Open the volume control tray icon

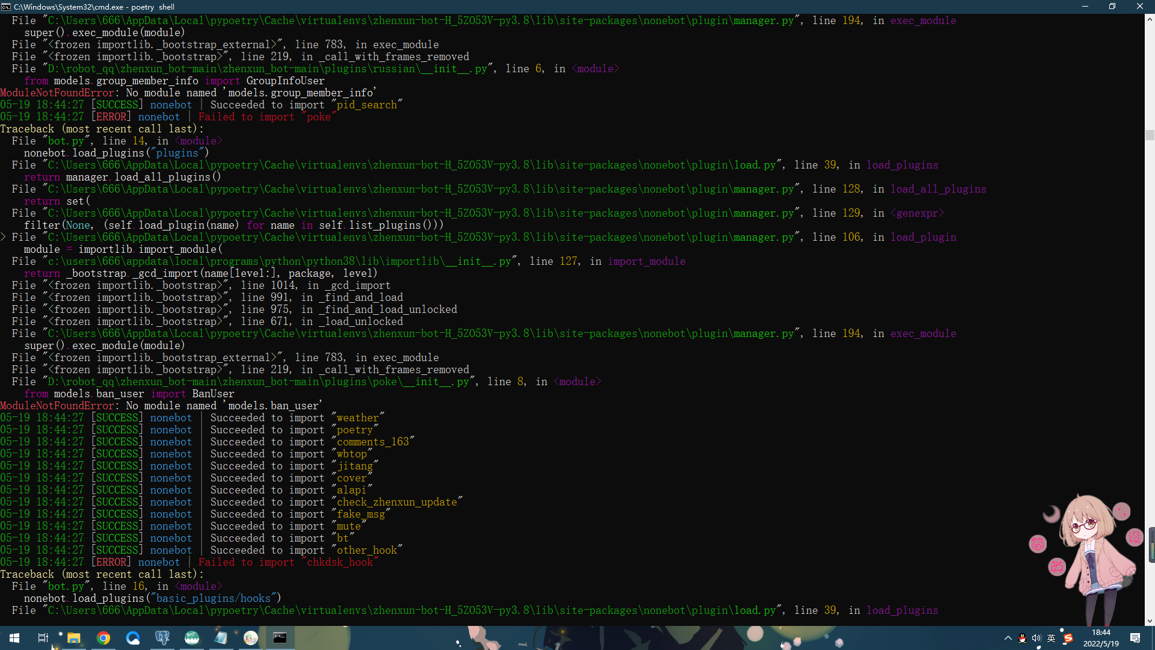(1036, 639)
